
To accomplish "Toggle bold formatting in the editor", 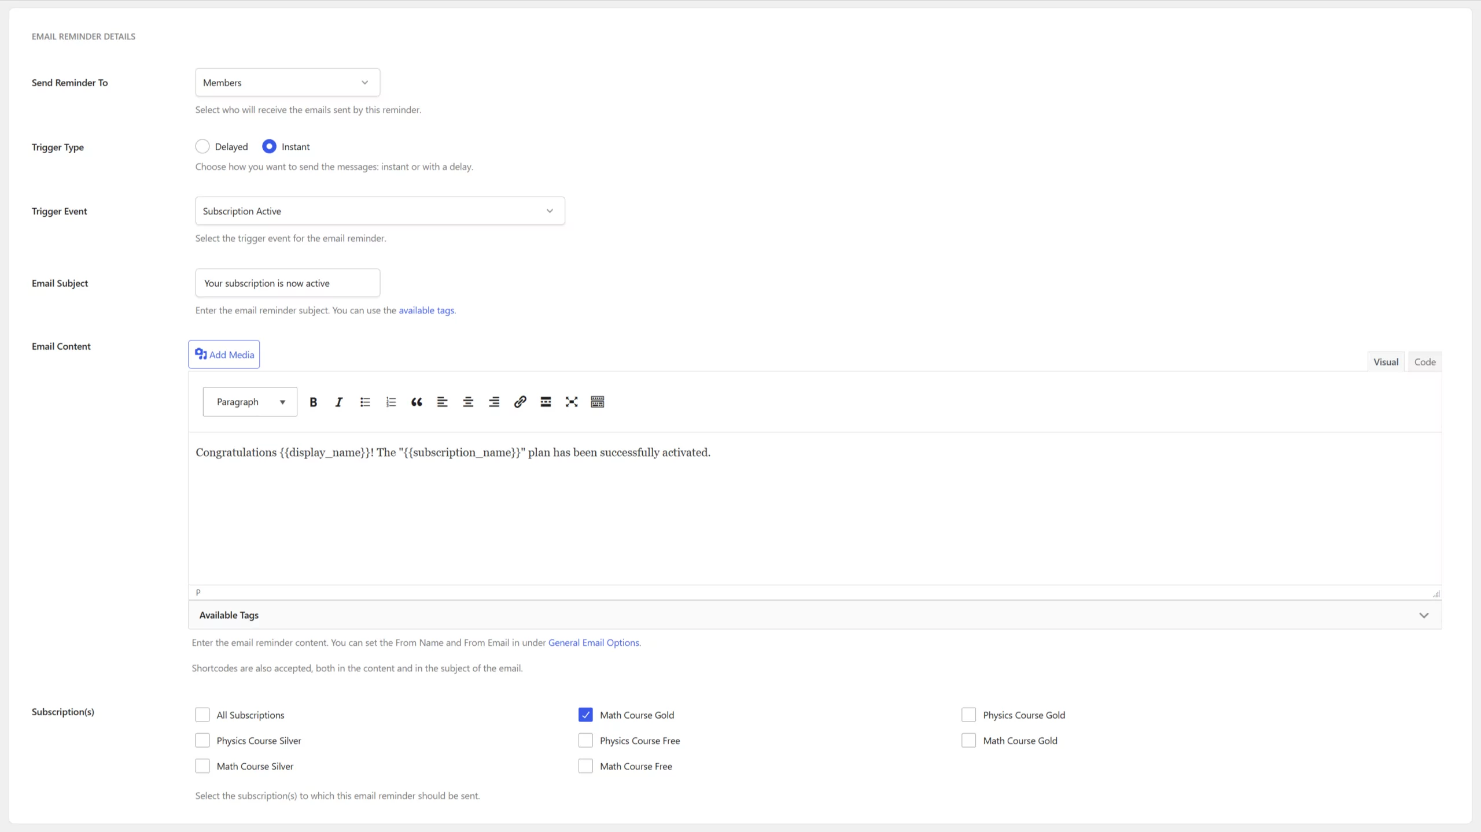I will tap(313, 402).
